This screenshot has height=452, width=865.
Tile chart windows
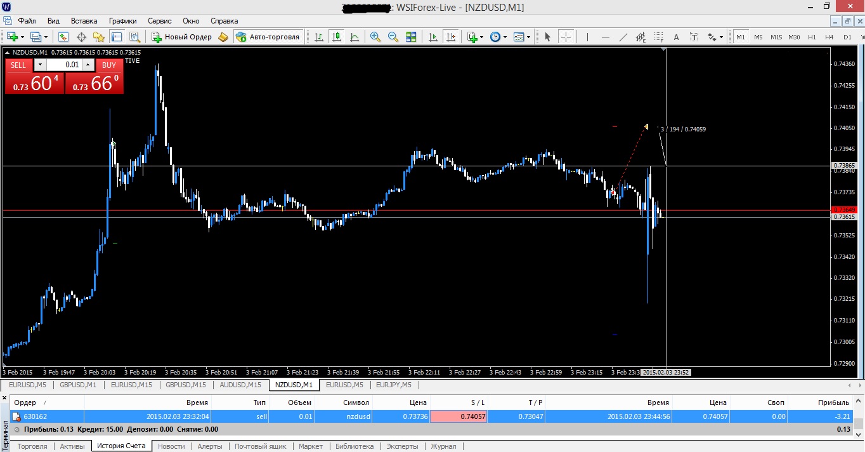411,37
